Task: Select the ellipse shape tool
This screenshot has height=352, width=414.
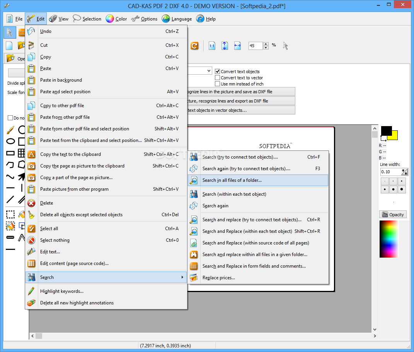Action: tap(10, 142)
